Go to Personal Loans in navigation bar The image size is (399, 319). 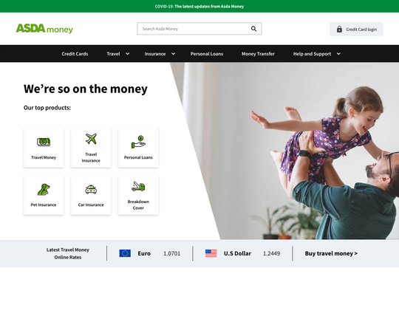(207, 54)
